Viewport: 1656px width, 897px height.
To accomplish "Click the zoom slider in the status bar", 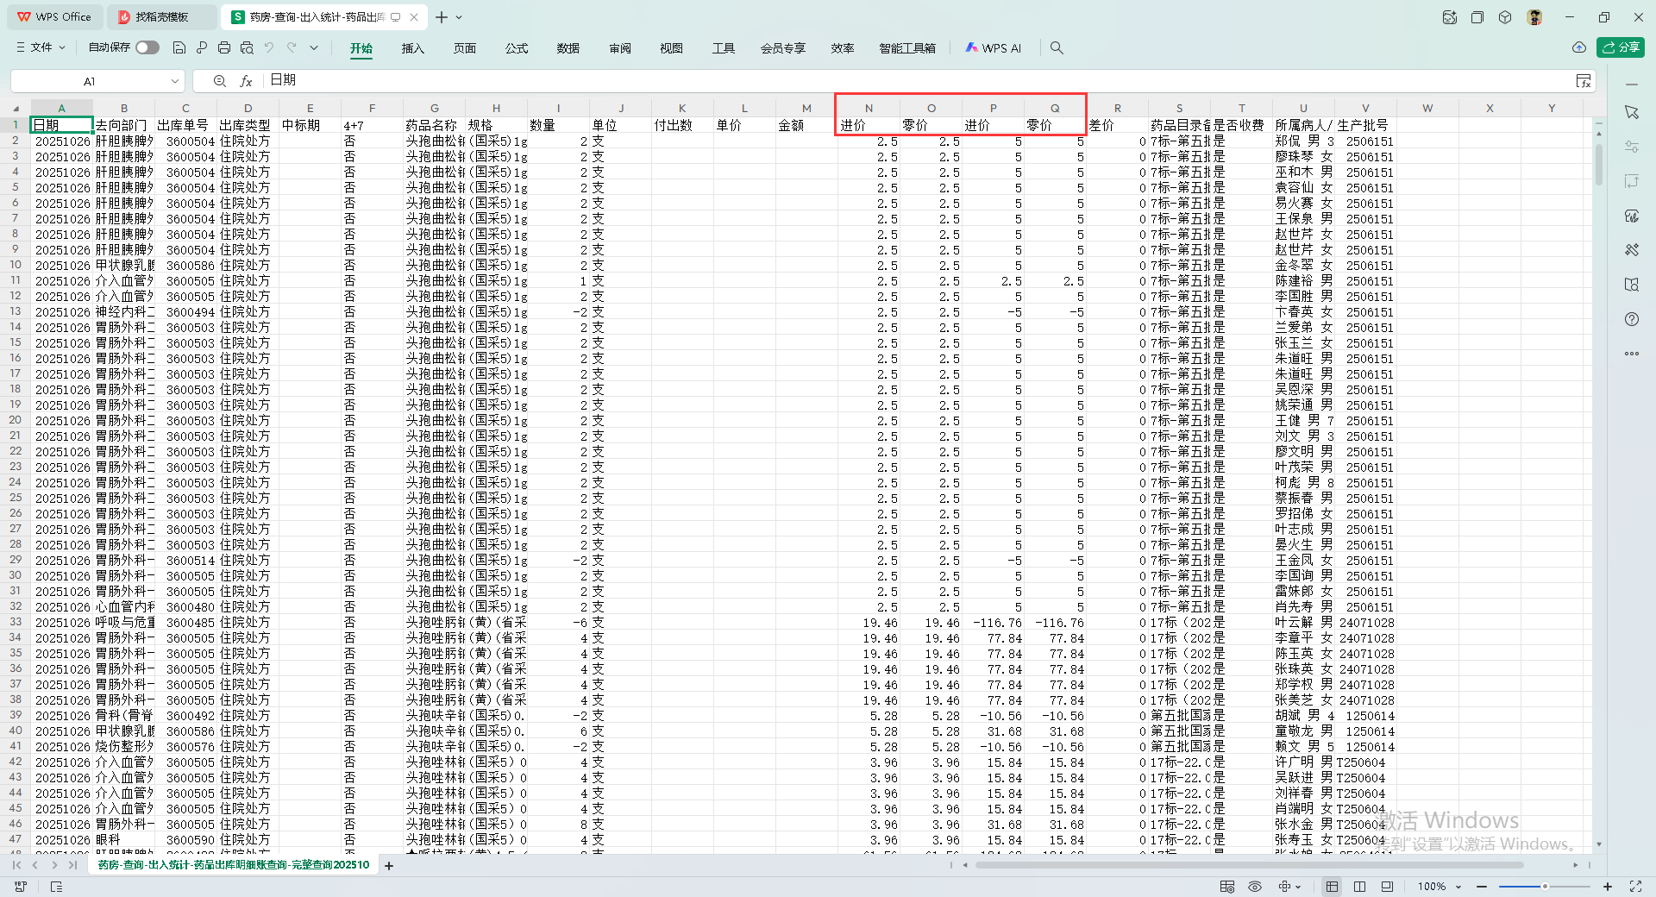I will [x=1544, y=887].
